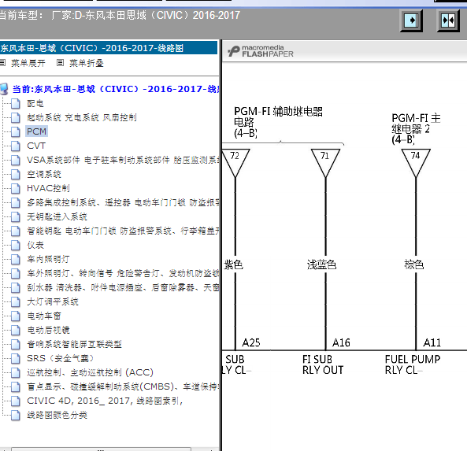Open 车外照明灯、转向信号 entry
Screen dimensions: 467x451
coord(123,273)
